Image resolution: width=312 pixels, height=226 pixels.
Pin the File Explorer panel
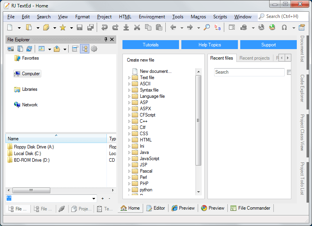106,39
